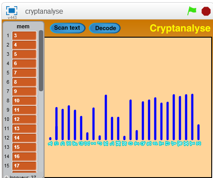This screenshot has width=213, height=178.
Task: Stop the project with the red octagon
Action: pos(206,11)
